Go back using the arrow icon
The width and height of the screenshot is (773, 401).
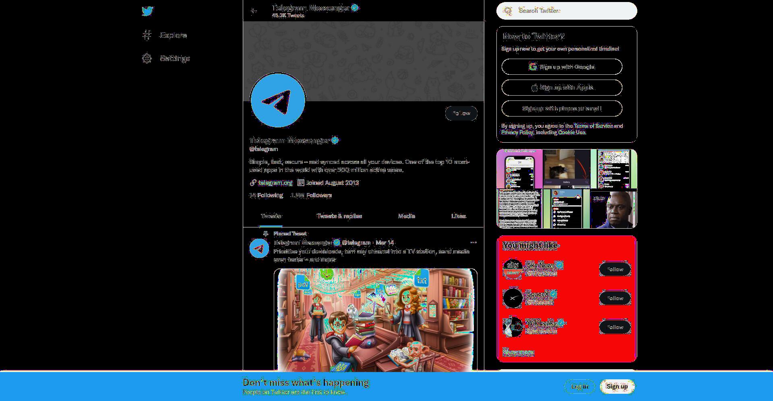point(254,11)
